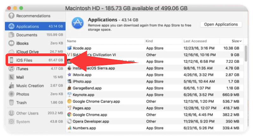The image size is (253, 137).
Task: Click the iTunes music note icon
Action: pos(11,69)
